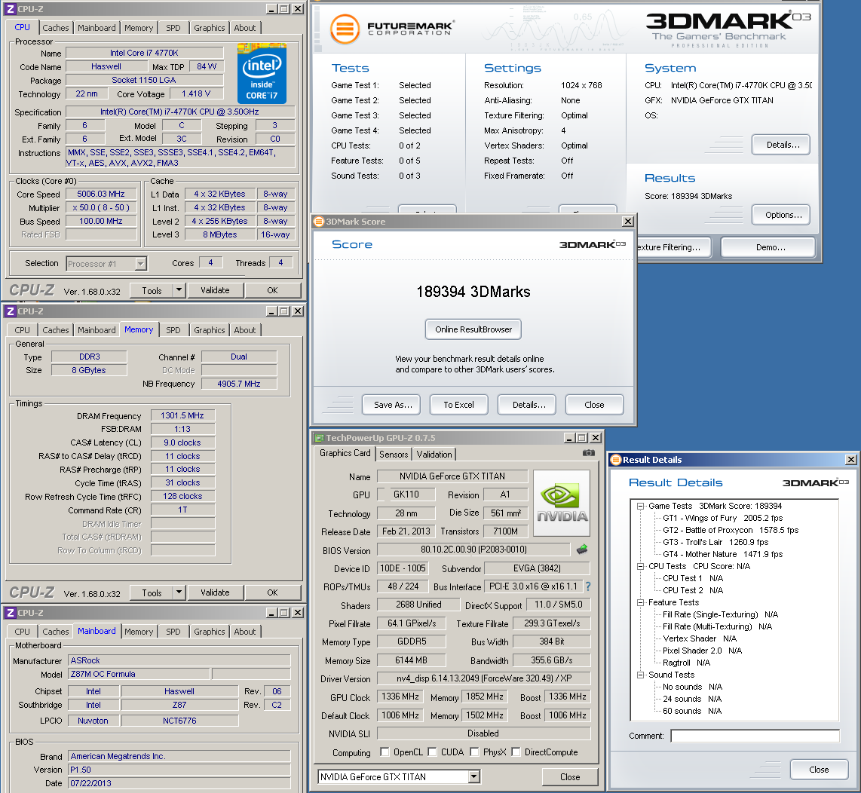Click the Online ResultBrowser button
This screenshot has height=793, width=861.
pos(473,329)
